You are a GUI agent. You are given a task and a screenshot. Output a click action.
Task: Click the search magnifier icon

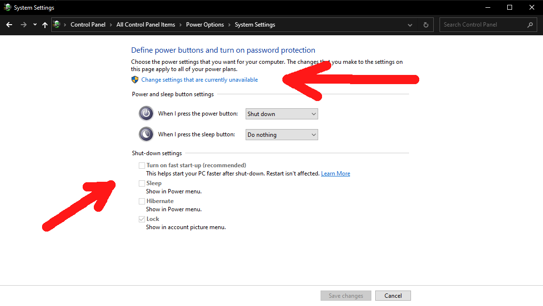[x=530, y=25]
